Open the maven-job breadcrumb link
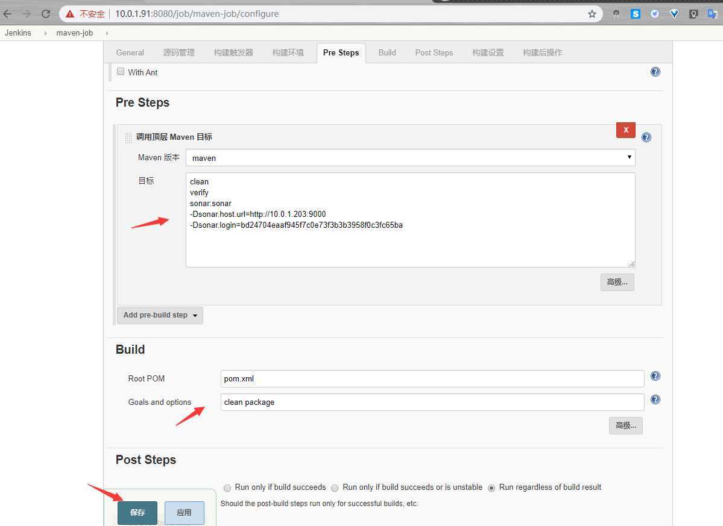The width and height of the screenshot is (723, 526). (75, 33)
